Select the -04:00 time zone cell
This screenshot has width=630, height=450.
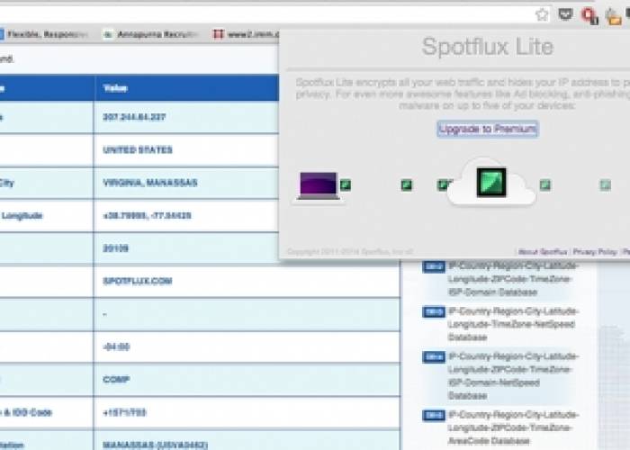[x=247, y=346]
